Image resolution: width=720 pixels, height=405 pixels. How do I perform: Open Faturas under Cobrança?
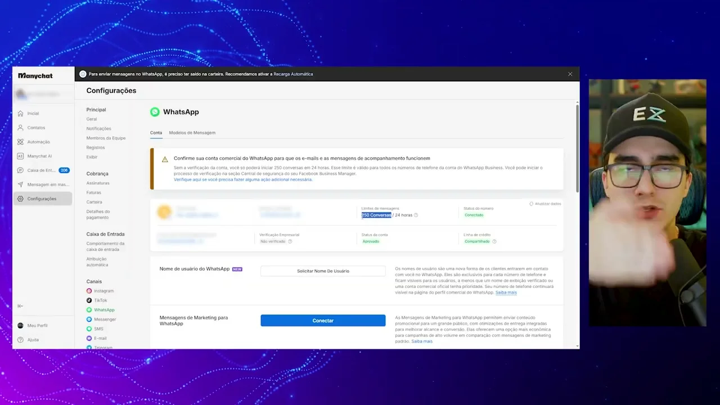(x=94, y=193)
